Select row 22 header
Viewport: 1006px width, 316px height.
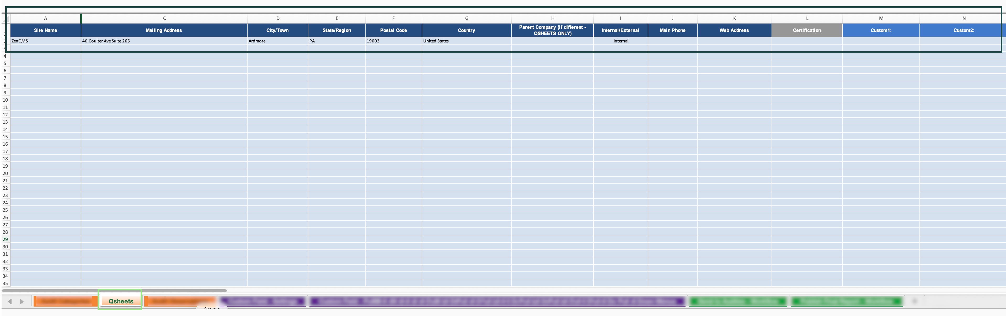pyautogui.click(x=5, y=188)
